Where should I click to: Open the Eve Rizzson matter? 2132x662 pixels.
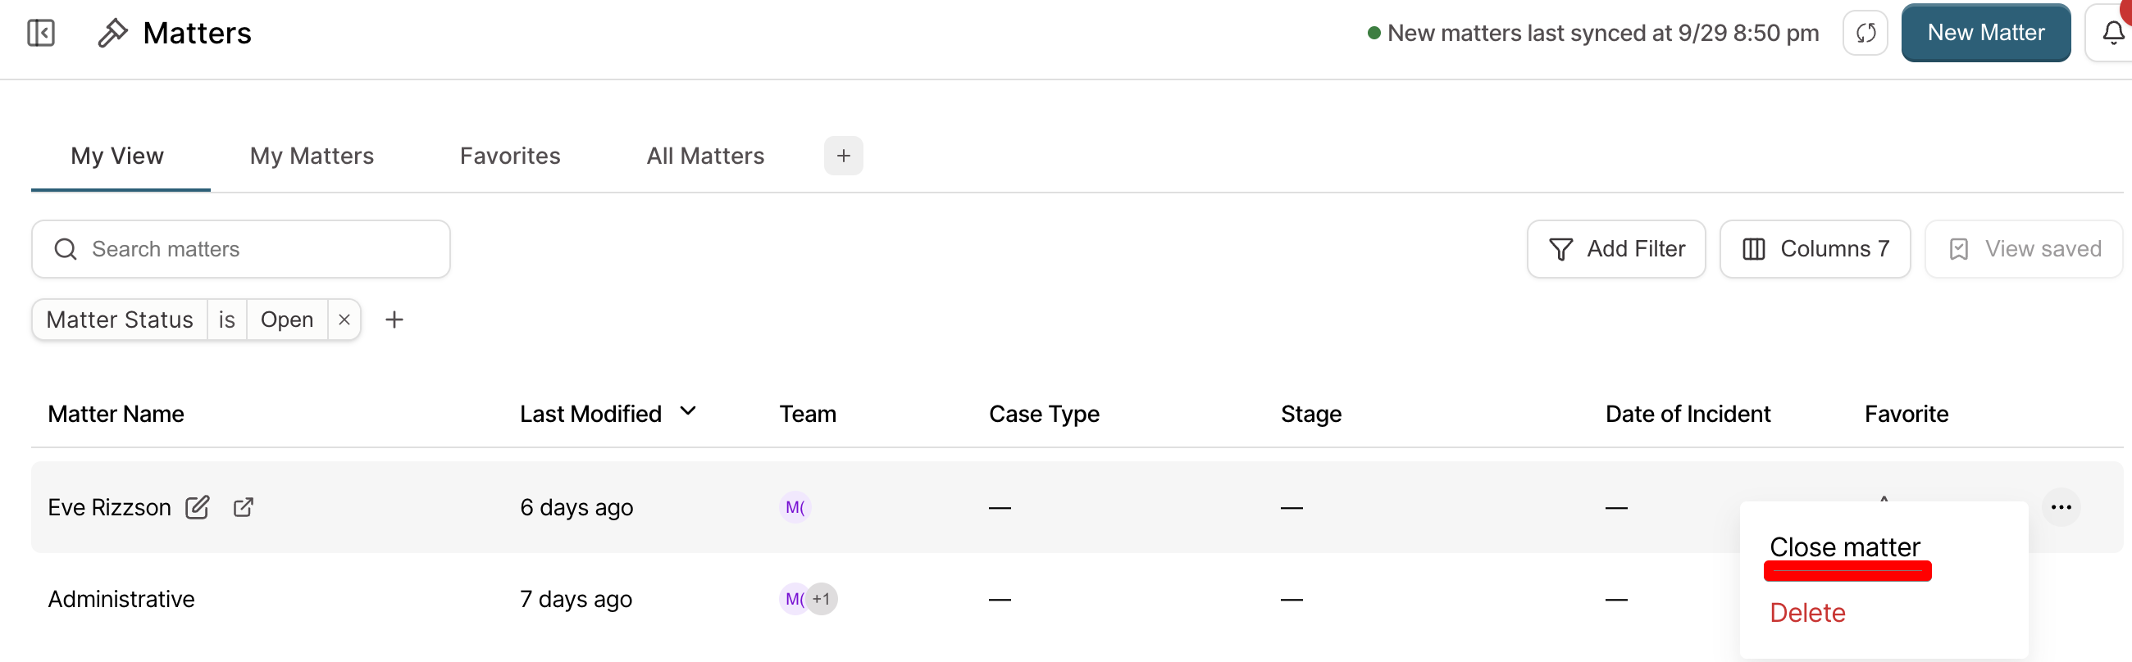tap(109, 507)
